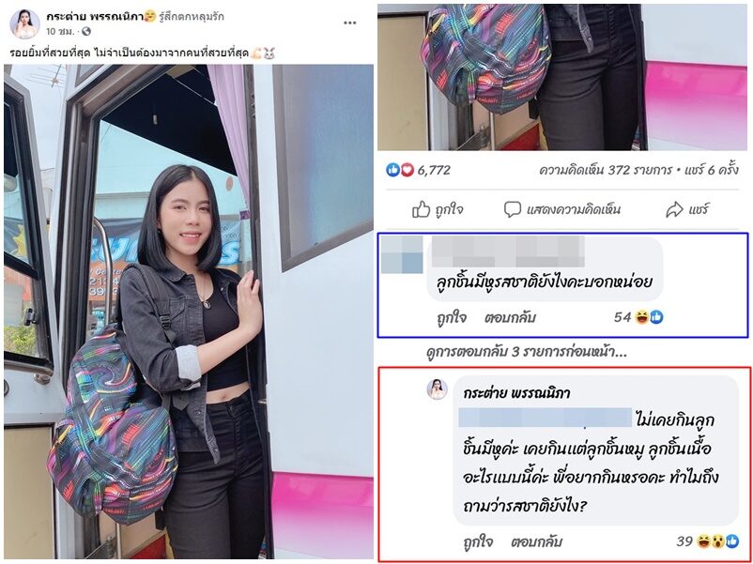The image size is (753, 564).
Task: Click ถูกใจ under the author's reply
Action: (x=478, y=541)
